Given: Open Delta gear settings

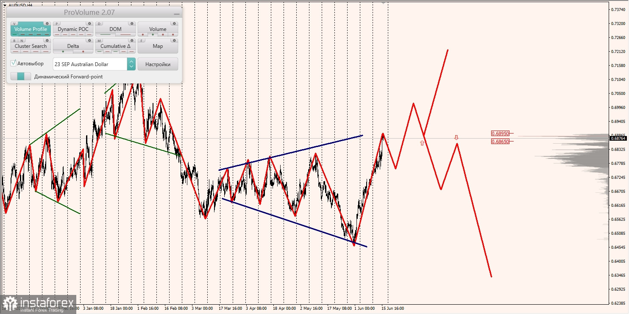Looking at the screenshot, I should [89, 40].
